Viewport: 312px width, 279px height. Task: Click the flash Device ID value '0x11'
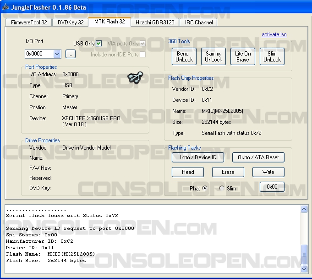[x=207, y=100]
